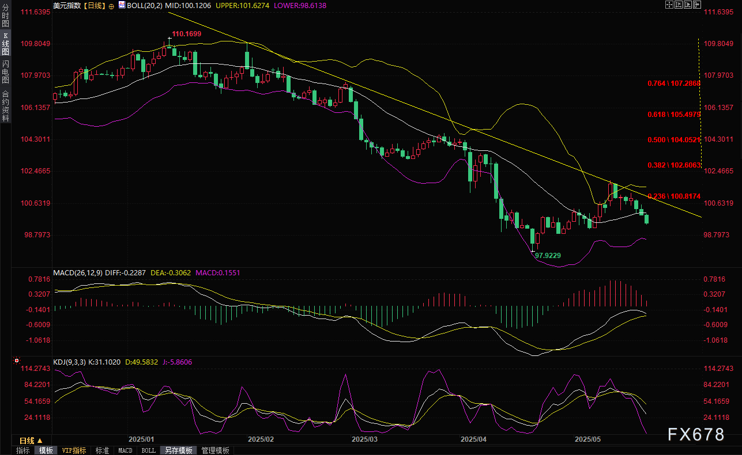Click the 管理模板 button
The height and width of the screenshot is (455, 742).
215,450
